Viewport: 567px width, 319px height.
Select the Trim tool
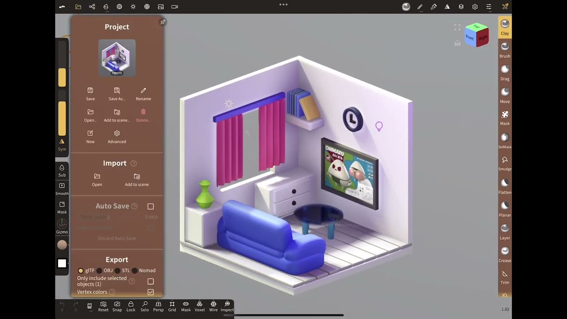505,276
